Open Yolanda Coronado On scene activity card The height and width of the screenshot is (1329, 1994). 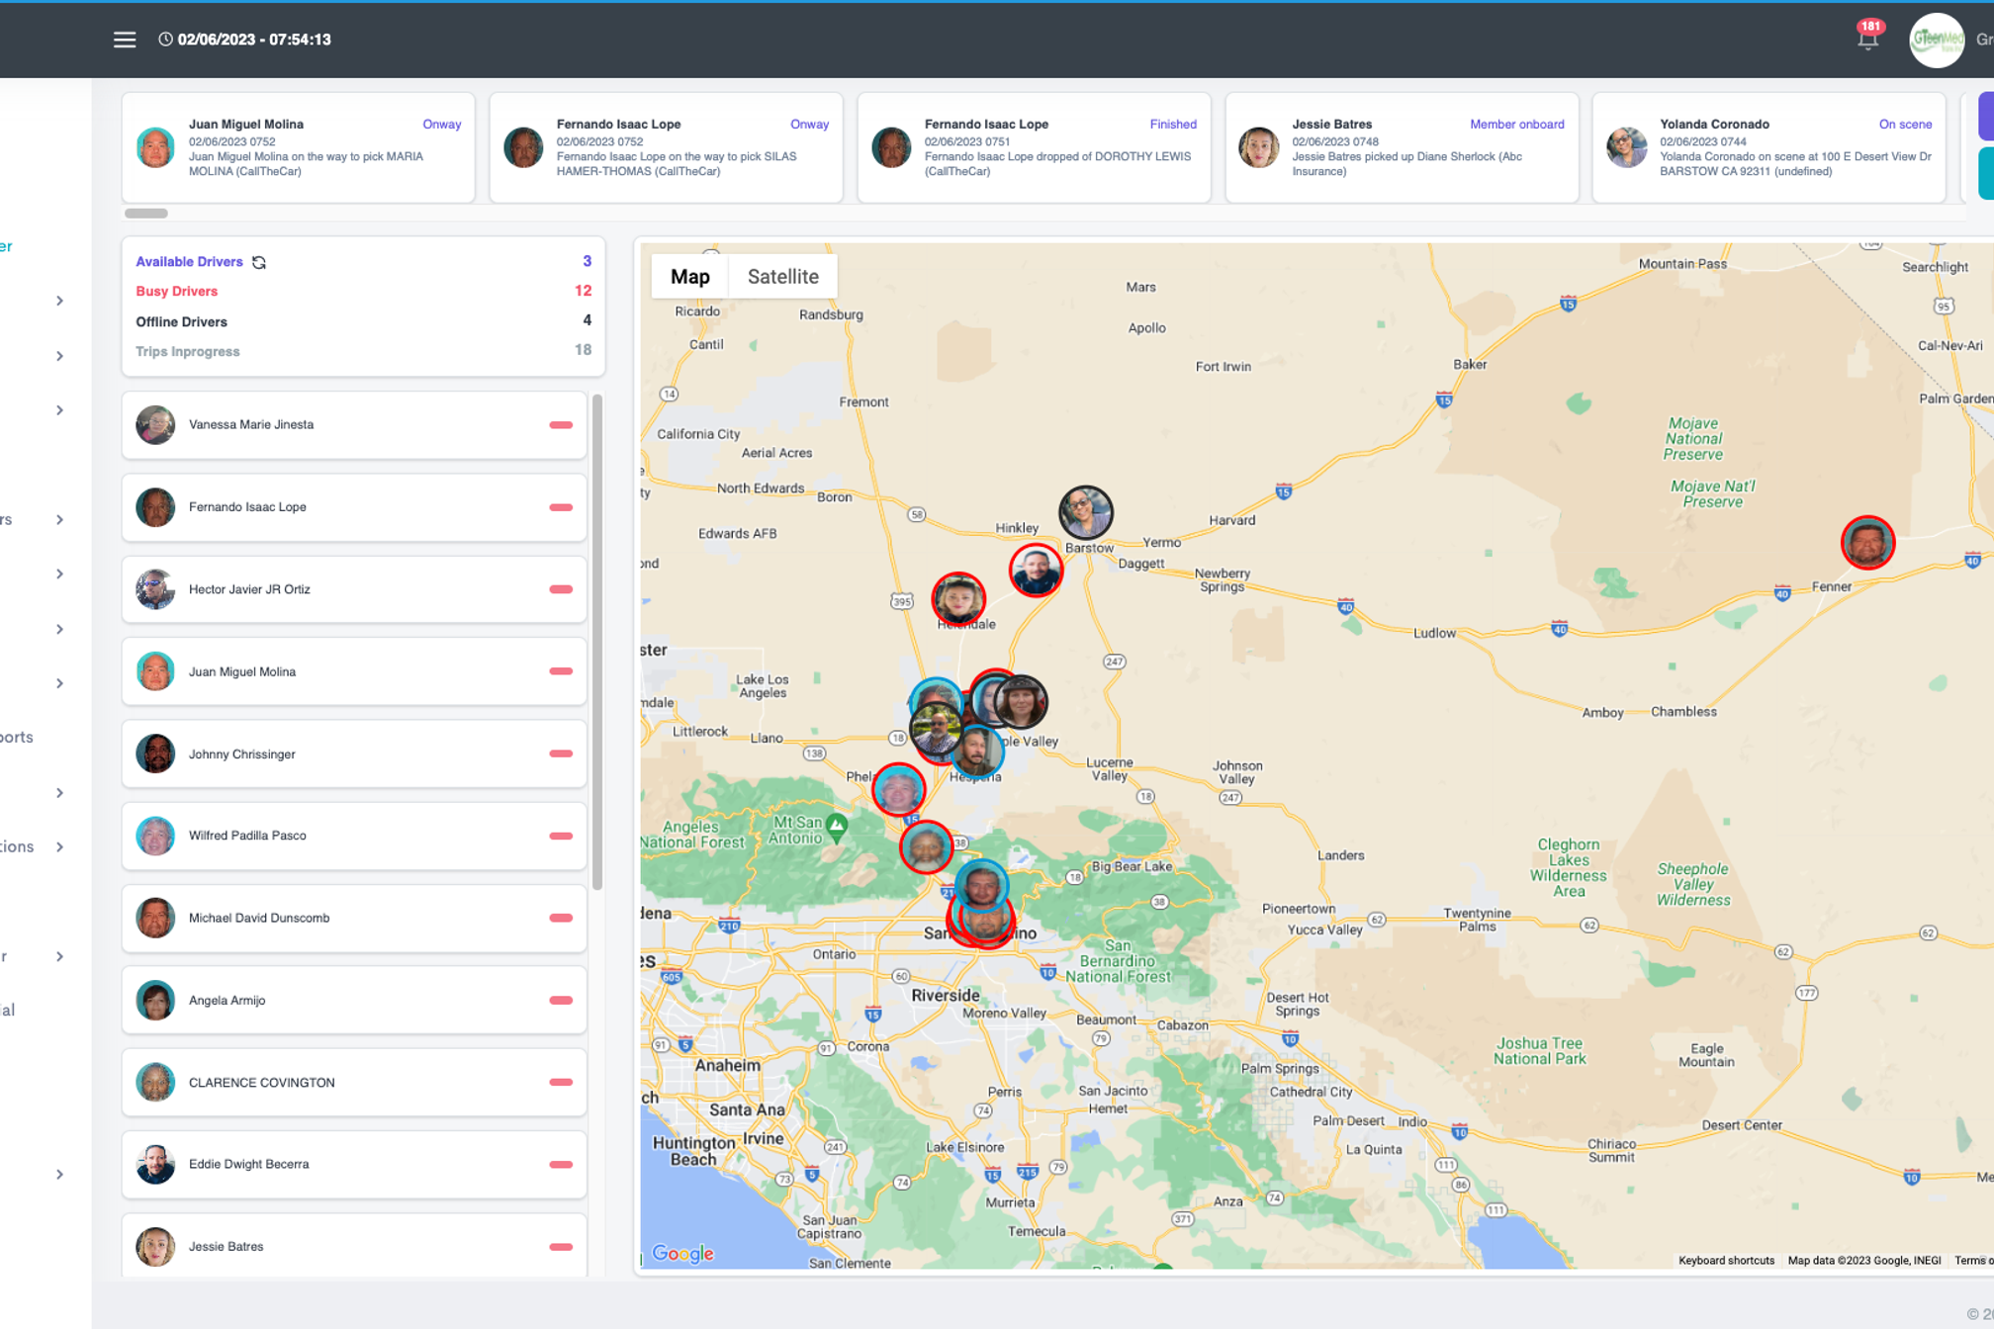click(x=1768, y=148)
